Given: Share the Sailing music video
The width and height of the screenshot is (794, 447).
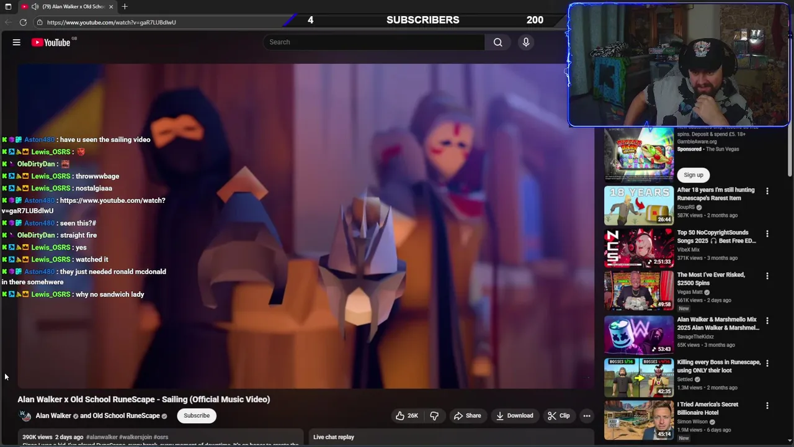Looking at the screenshot, I should (x=467, y=416).
